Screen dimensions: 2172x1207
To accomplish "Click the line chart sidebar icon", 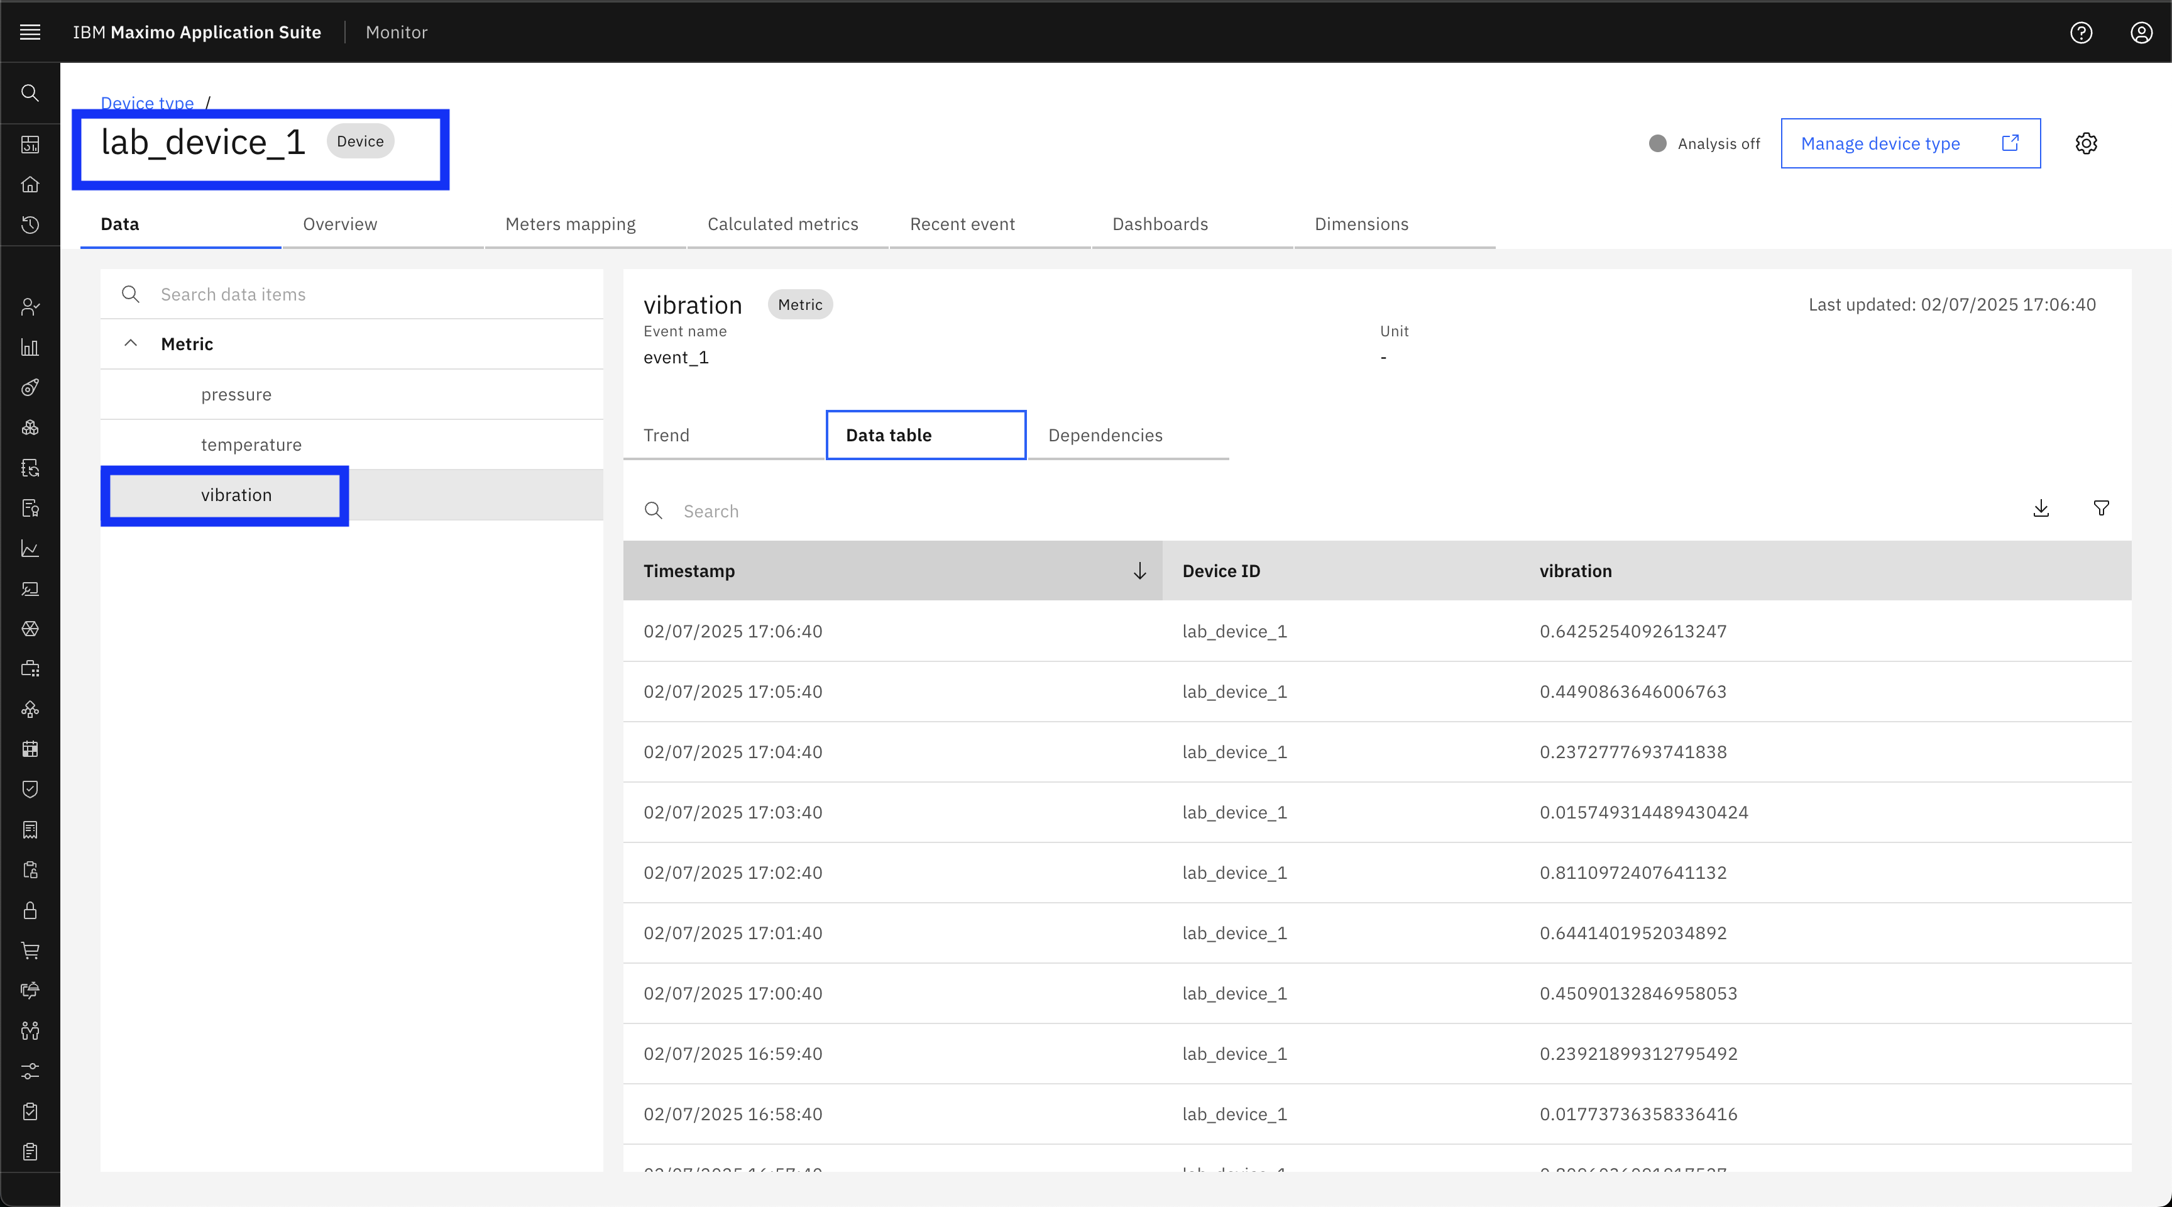I will [30, 548].
